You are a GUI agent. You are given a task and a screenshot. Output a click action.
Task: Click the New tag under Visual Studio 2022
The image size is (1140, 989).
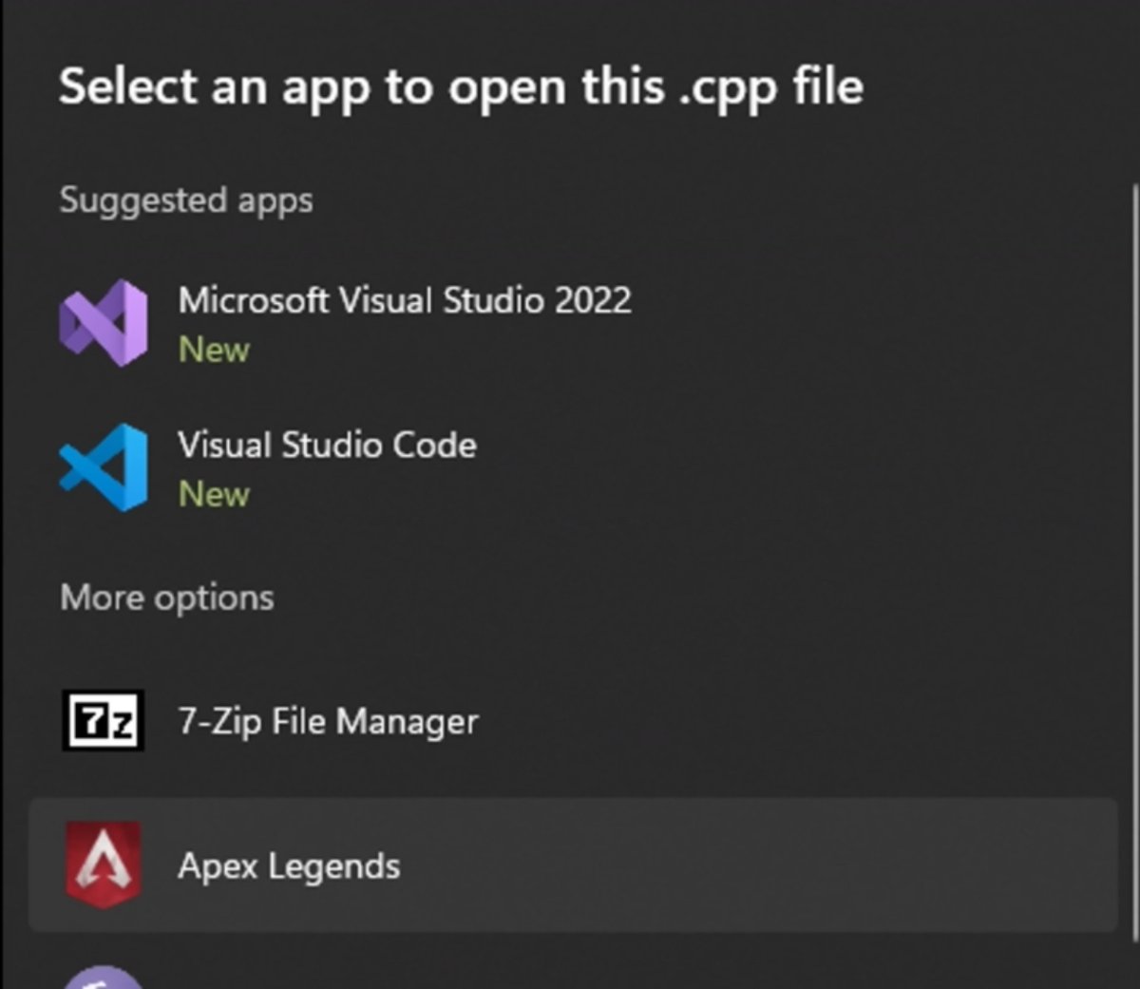pyautogui.click(x=214, y=350)
